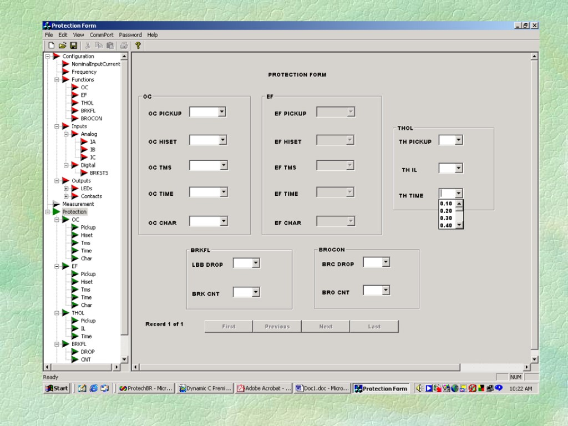Select the BRKSTS digital input node
Viewport: 568px width, 426px height.
[x=99, y=173]
